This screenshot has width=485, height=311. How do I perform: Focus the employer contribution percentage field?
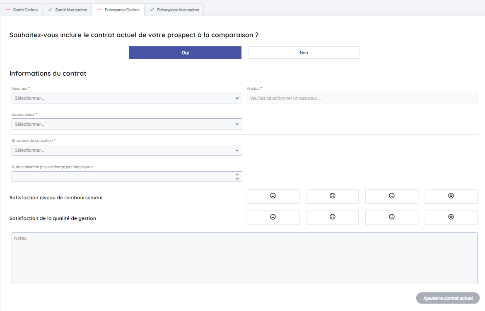click(123, 177)
